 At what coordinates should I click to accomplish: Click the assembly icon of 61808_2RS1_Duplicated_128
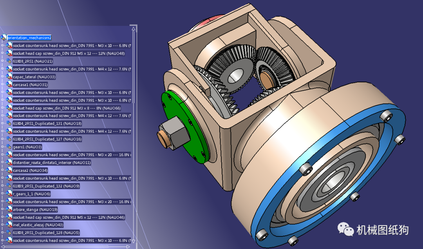point(9,233)
